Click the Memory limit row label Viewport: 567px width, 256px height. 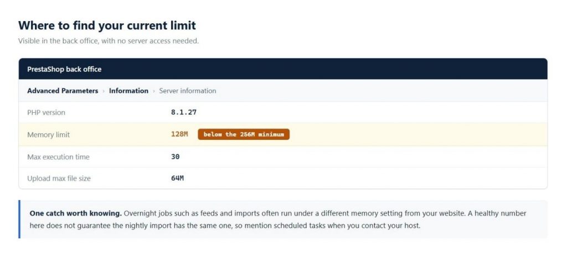point(49,135)
